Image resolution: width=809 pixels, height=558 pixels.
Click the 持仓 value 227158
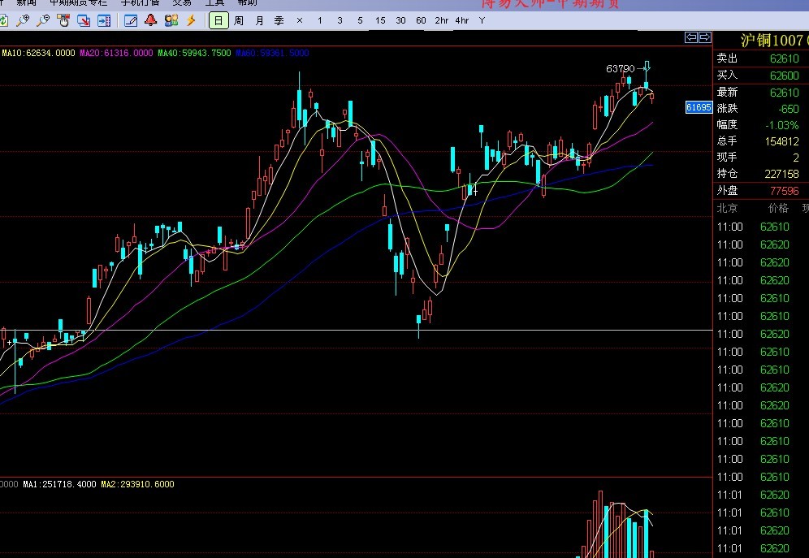click(x=781, y=175)
